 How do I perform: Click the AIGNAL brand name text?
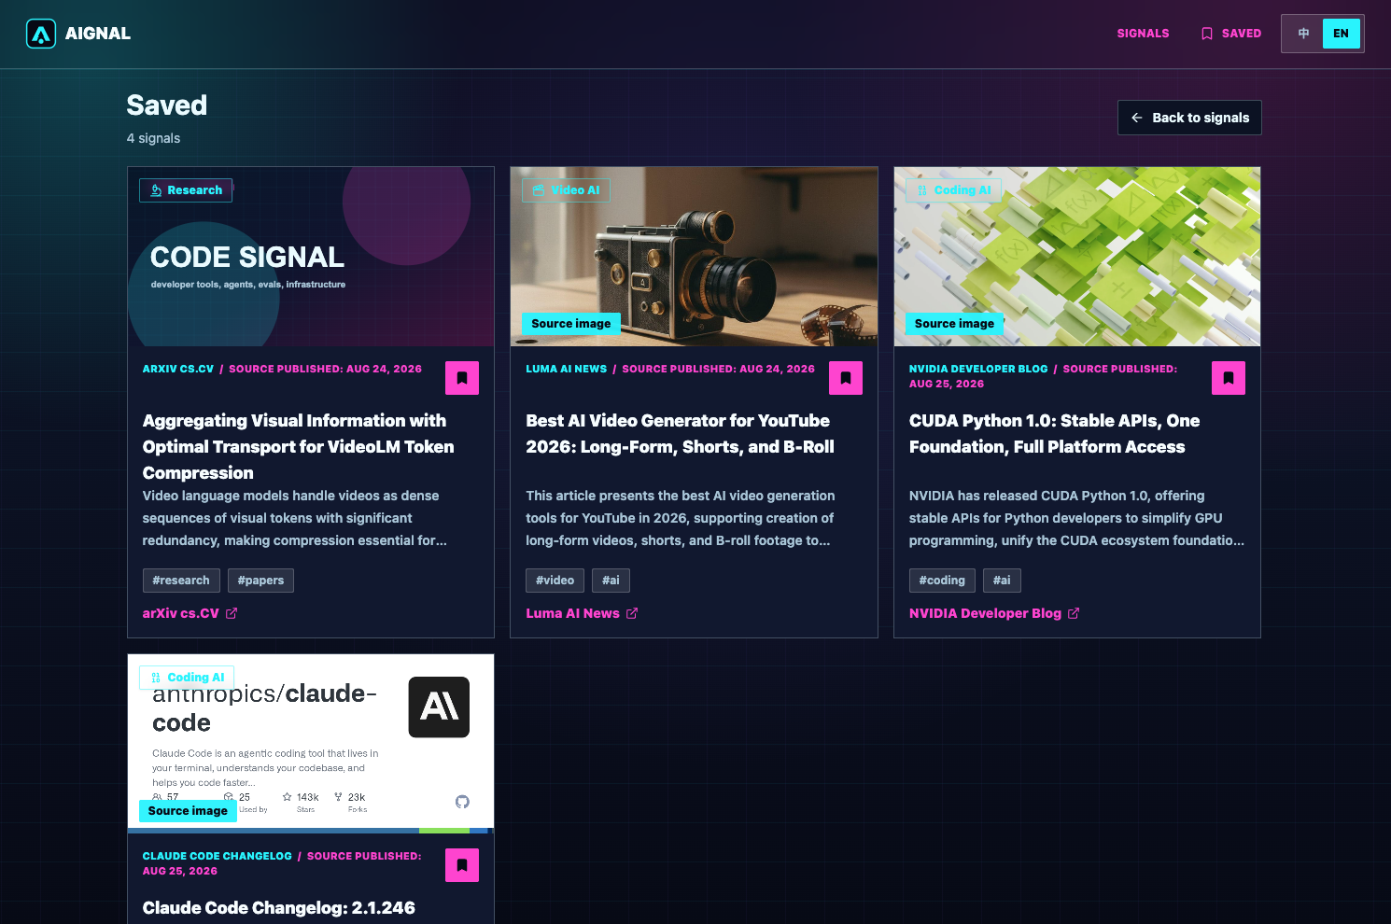click(98, 34)
